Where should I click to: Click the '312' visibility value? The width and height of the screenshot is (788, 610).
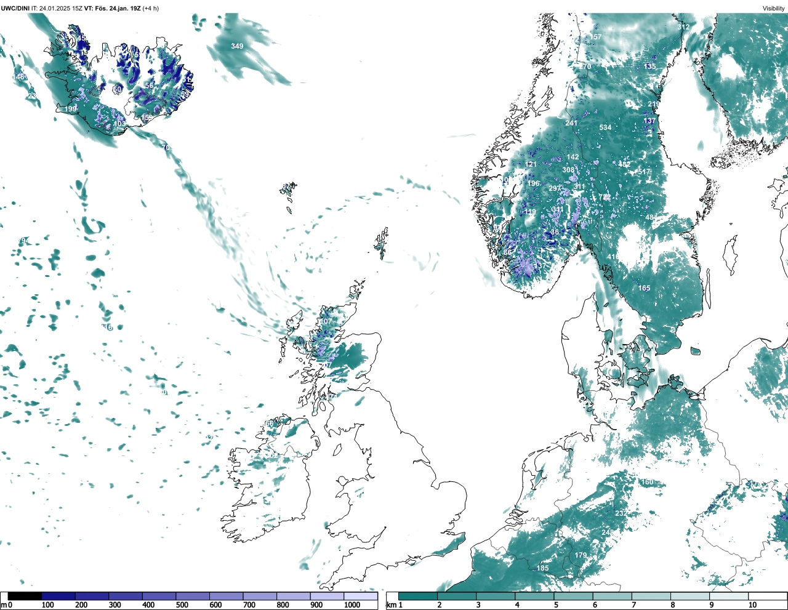click(683, 27)
